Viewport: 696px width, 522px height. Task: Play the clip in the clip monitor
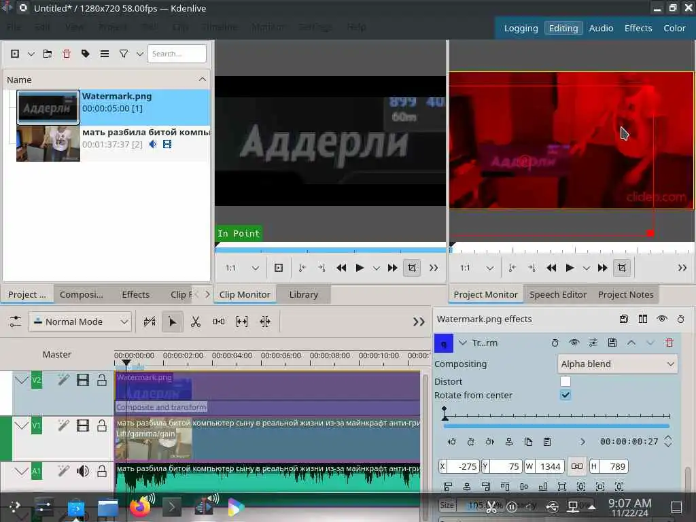tap(360, 268)
